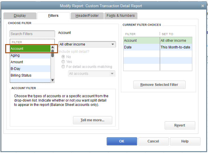Go to Fonts & Numbers tab
Image resolution: width=208 pixels, height=153 pixels.
coord(121,16)
